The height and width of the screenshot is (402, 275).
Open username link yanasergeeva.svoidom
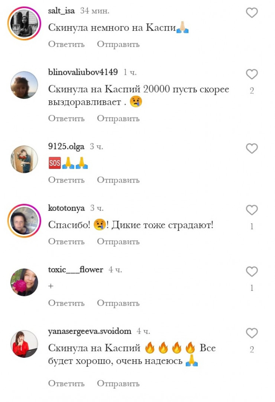pos(90,331)
